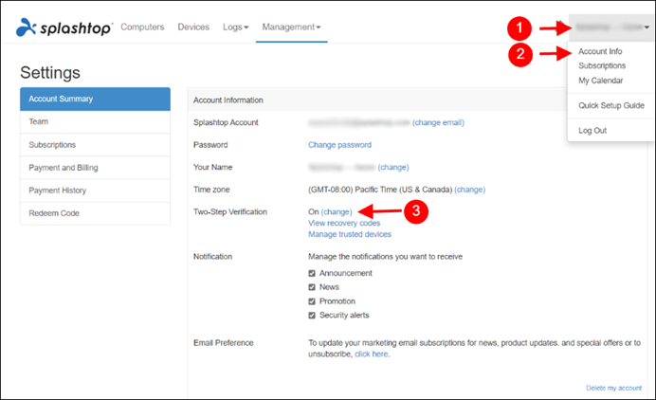Click the Change password link
Image resolution: width=656 pixels, height=400 pixels.
pyautogui.click(x=339, y=145)
